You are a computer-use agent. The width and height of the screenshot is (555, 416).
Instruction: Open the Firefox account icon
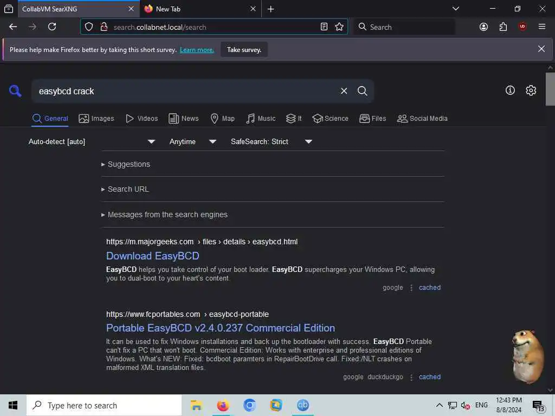[x=483, y=27]
